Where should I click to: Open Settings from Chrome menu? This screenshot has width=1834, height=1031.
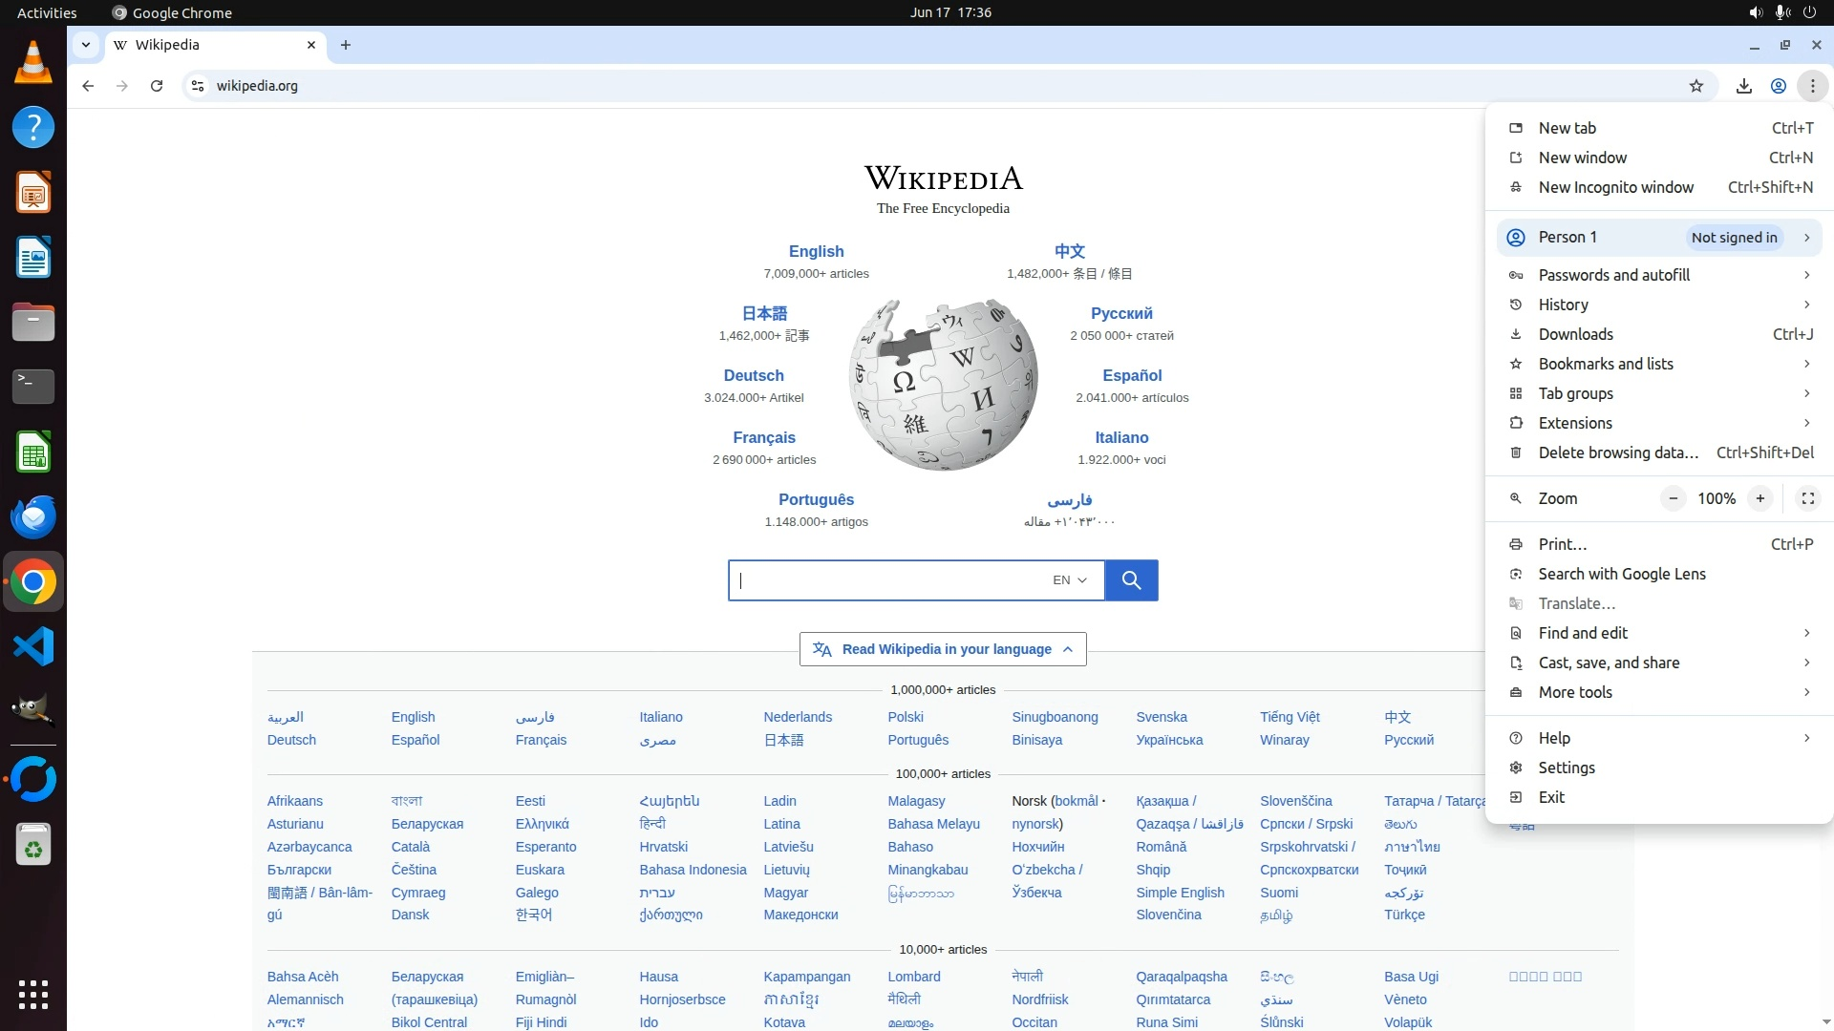[x=1567, y=768]
